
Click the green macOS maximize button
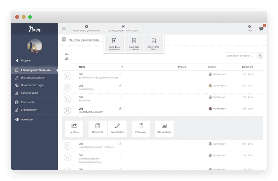coord(30,17)
